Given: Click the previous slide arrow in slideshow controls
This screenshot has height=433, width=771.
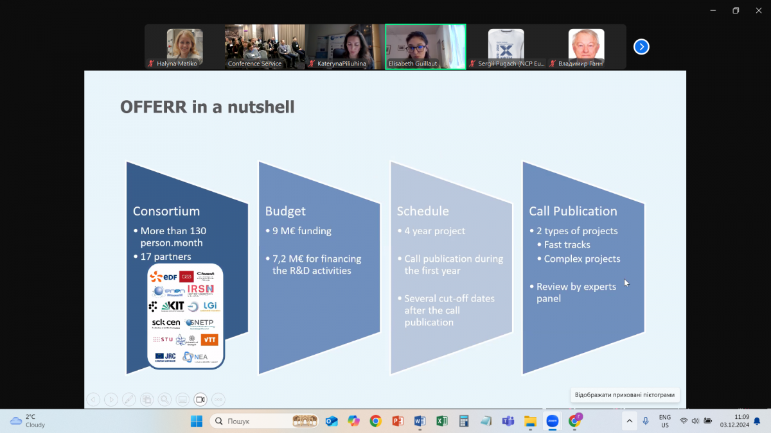Looking at the screenshot, I should point(93,399).
